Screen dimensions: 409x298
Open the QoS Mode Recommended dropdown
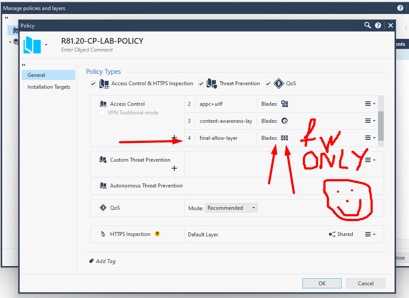coord(231,208)
